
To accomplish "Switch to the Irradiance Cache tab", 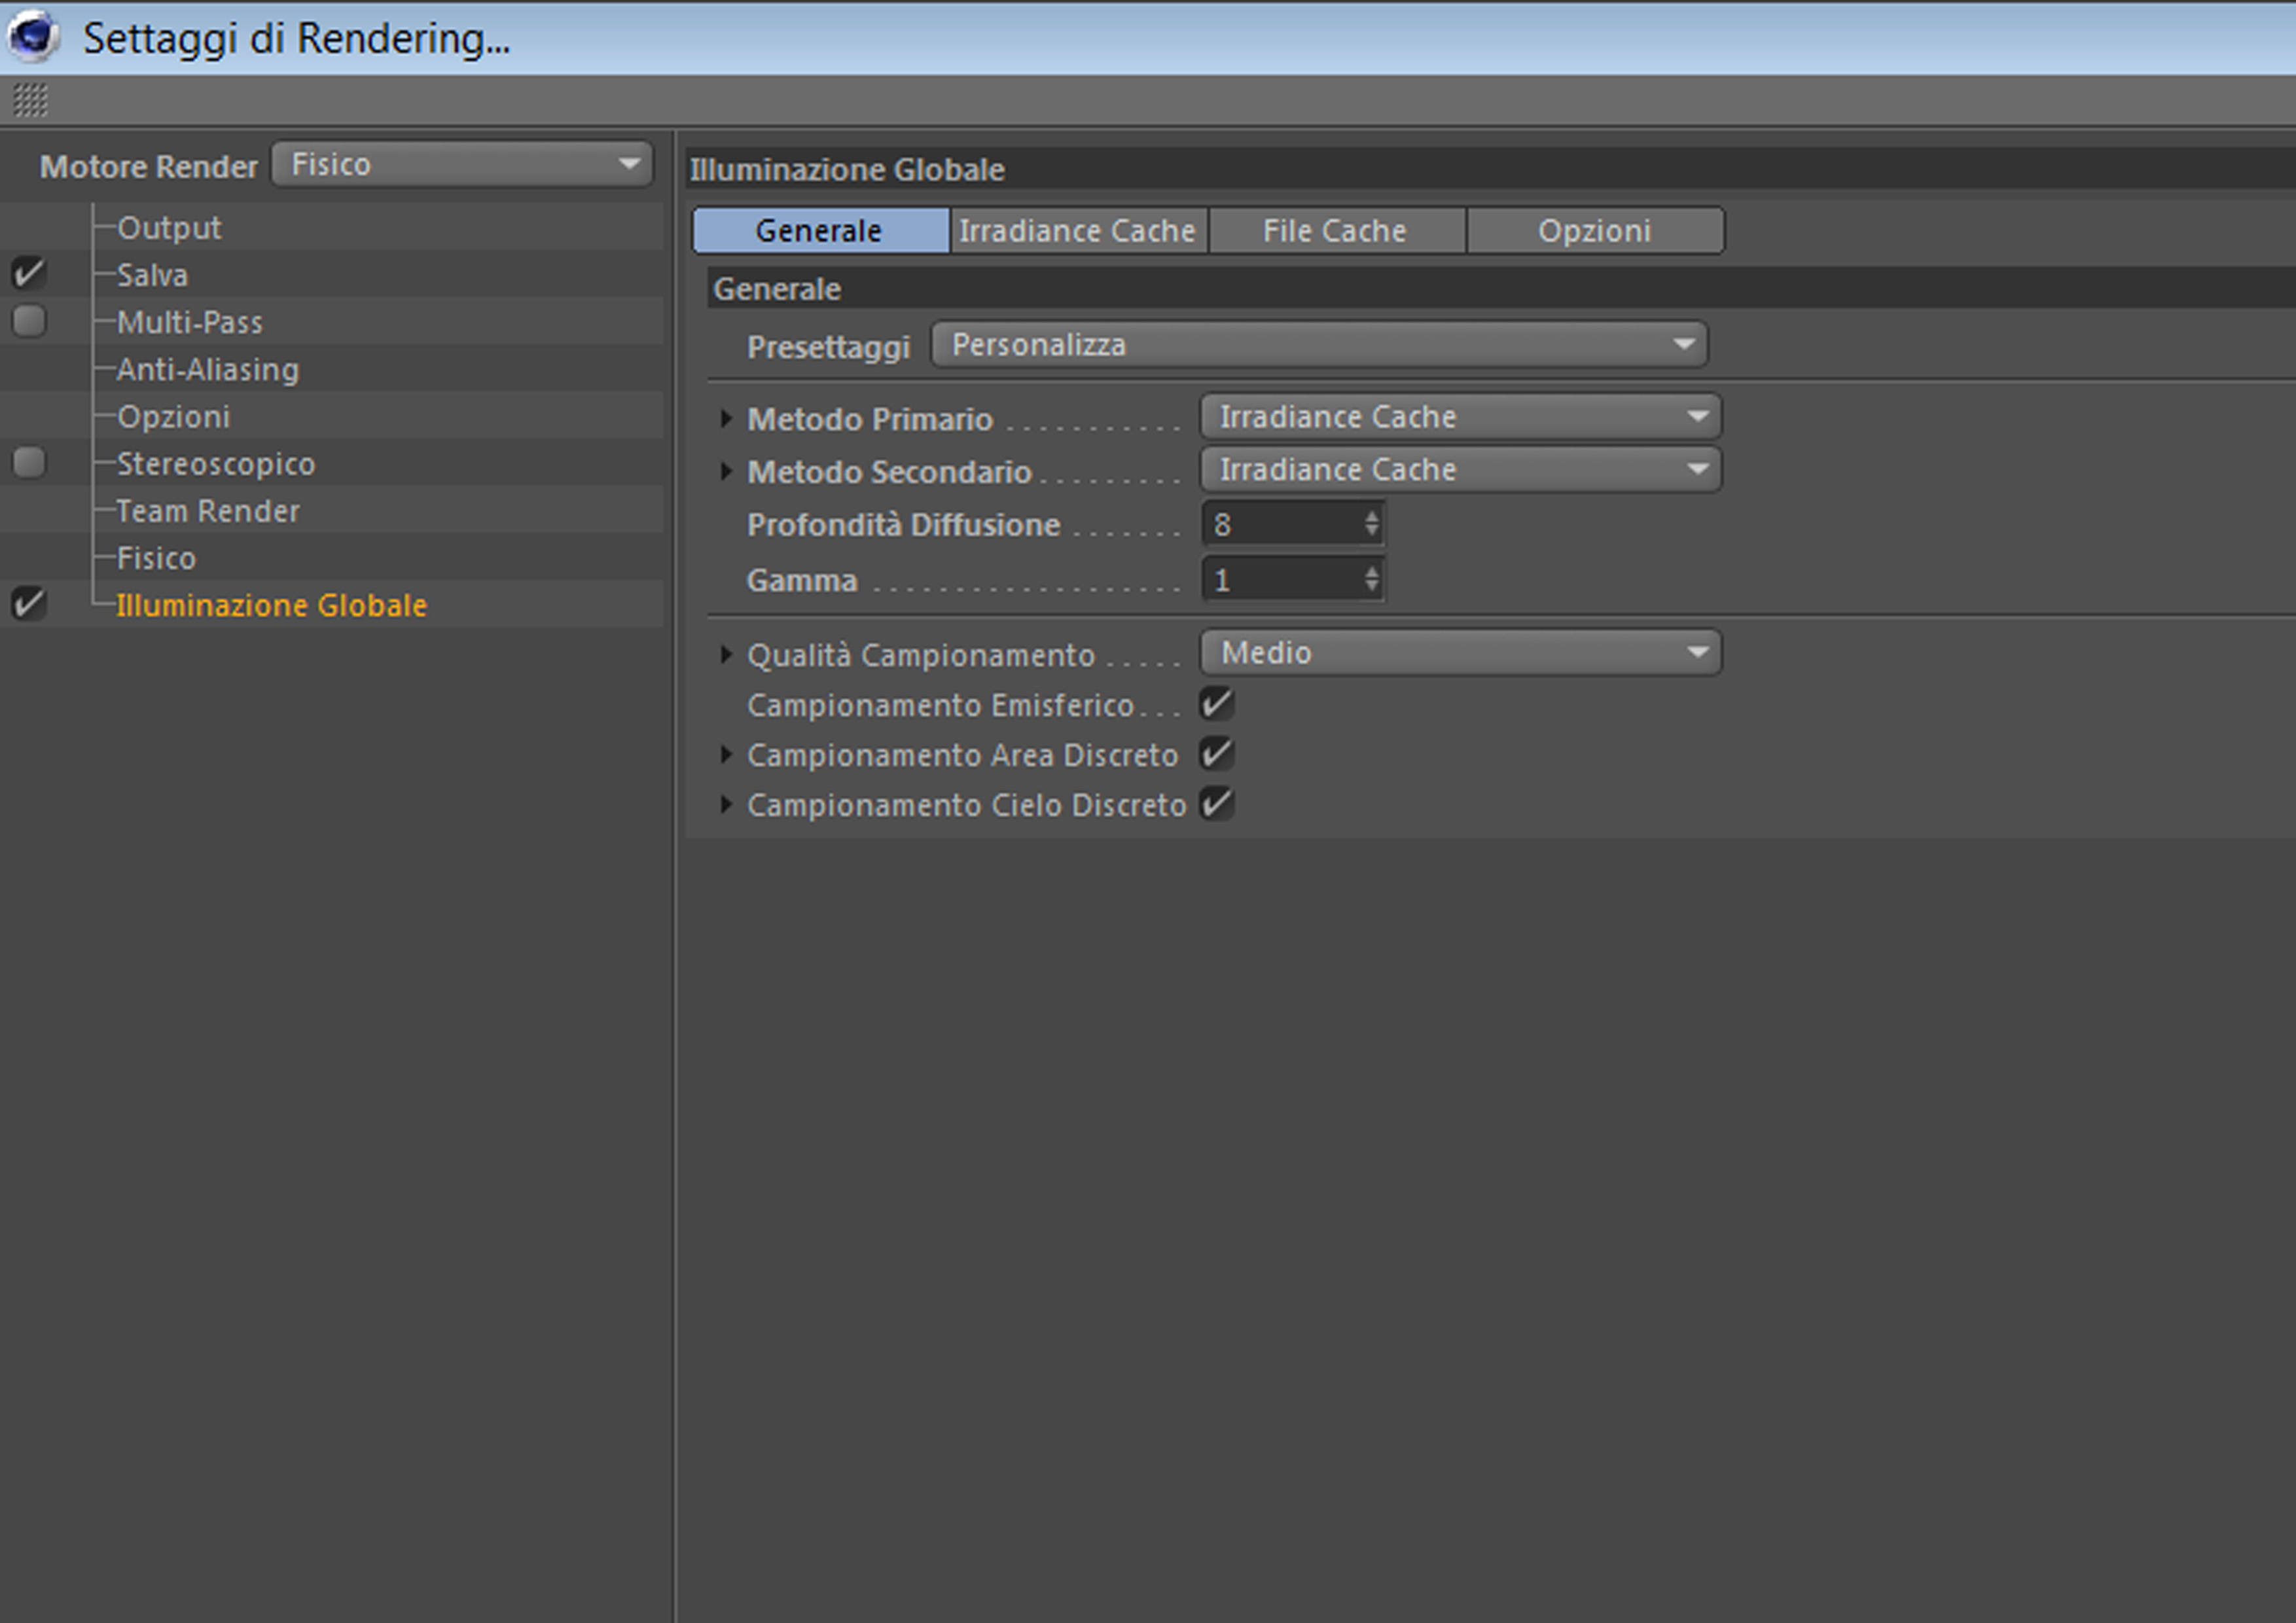I will [1077, 231].
